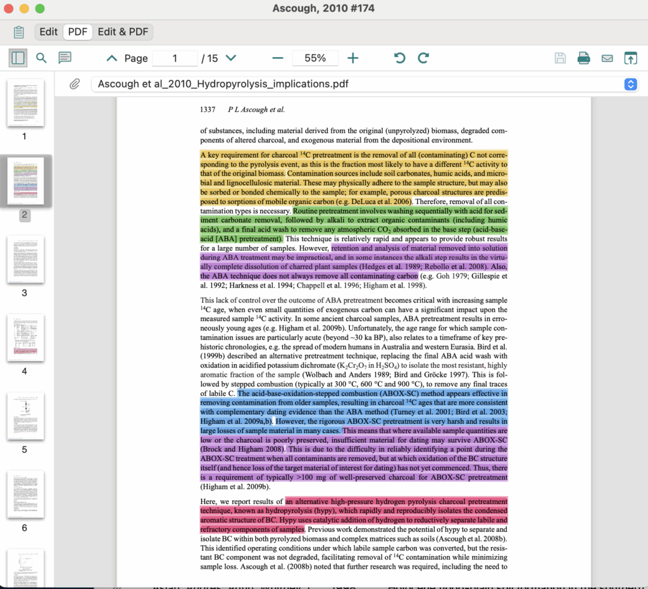Click the page number input field
The image size is (648, 589).
[175, 58]
